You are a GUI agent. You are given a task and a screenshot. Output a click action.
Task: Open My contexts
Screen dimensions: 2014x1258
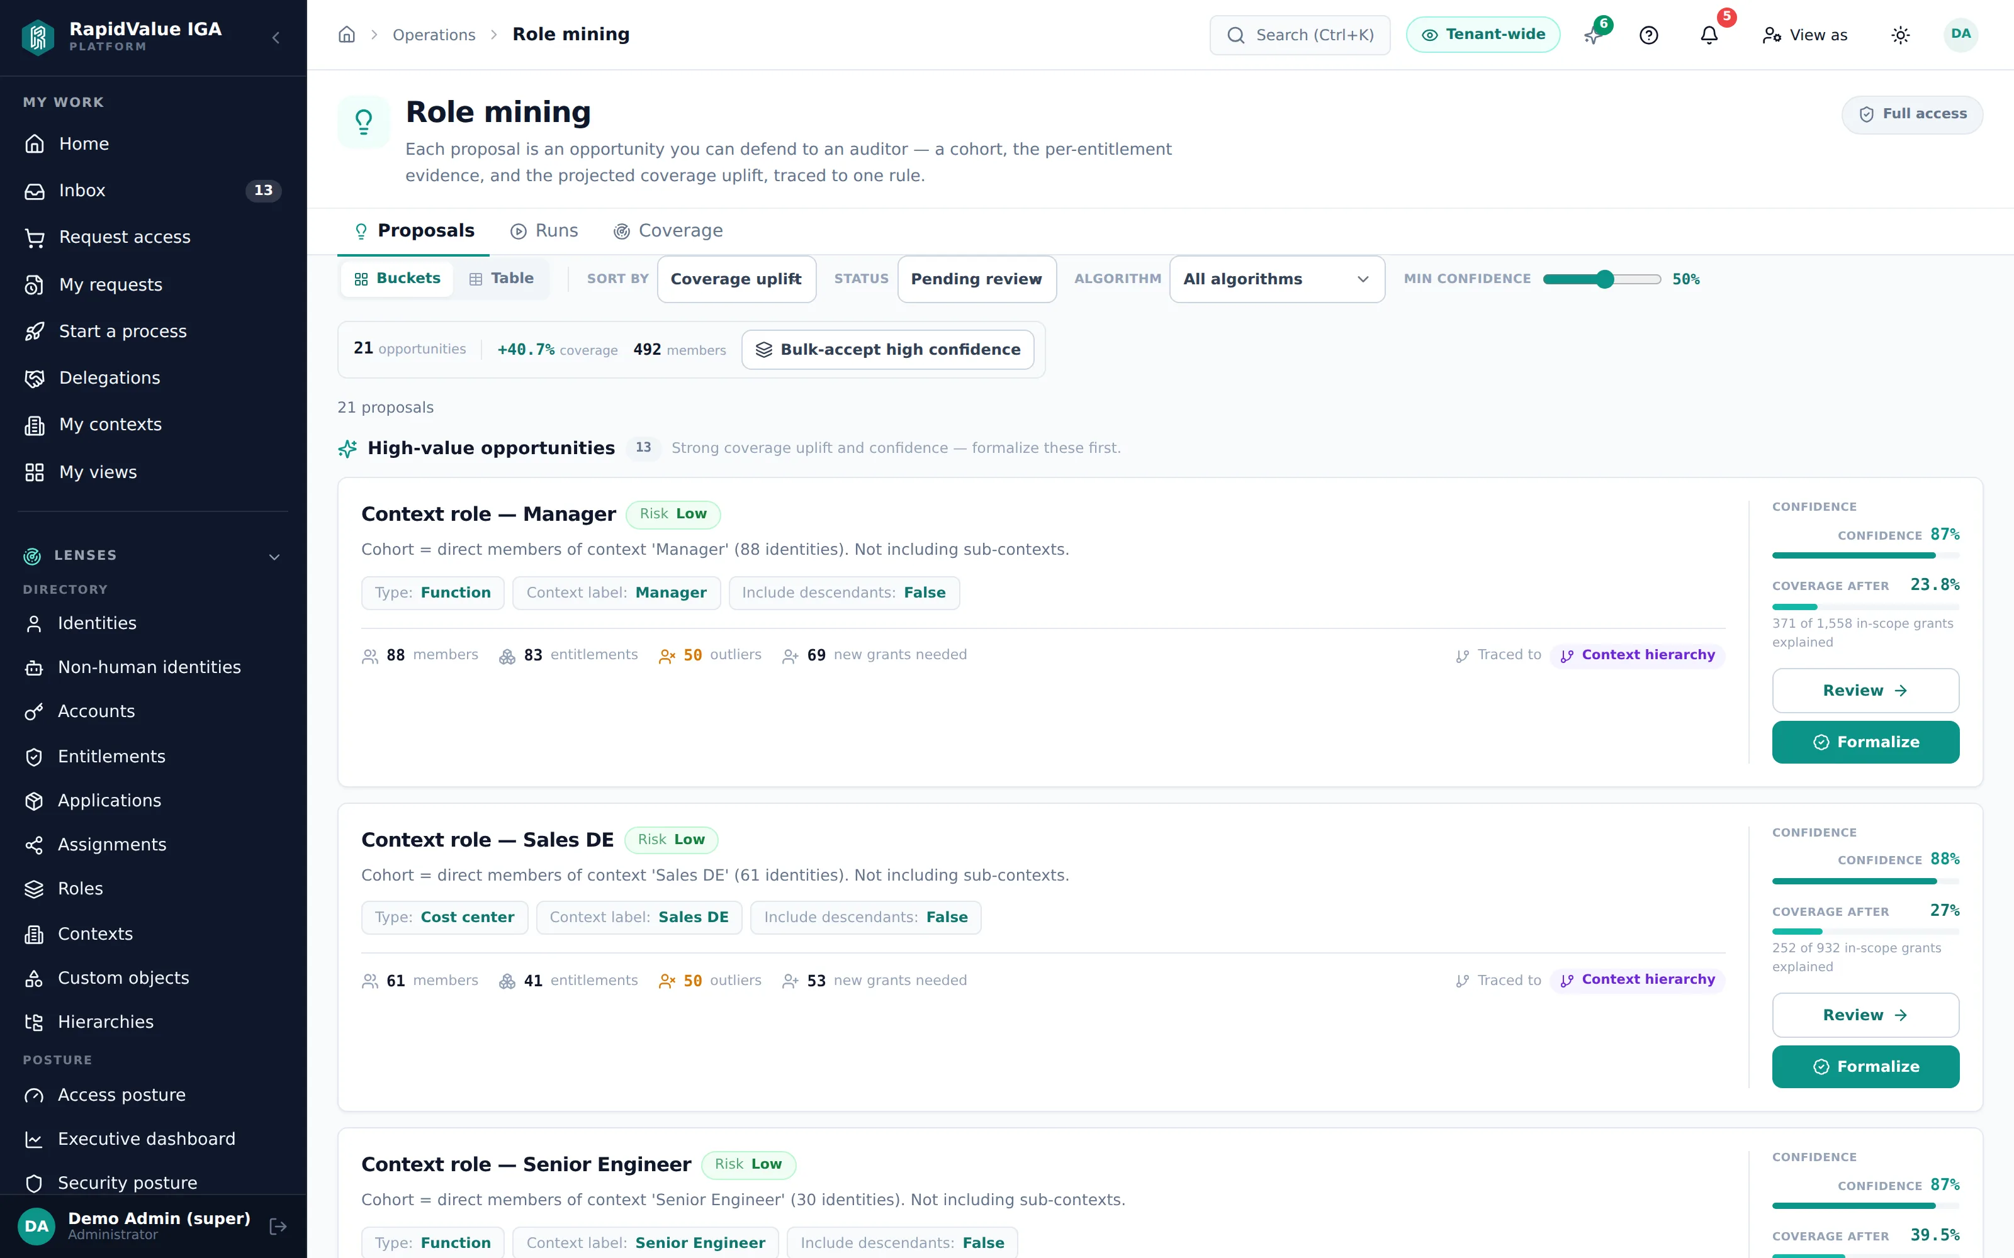(x=153, y=425)
